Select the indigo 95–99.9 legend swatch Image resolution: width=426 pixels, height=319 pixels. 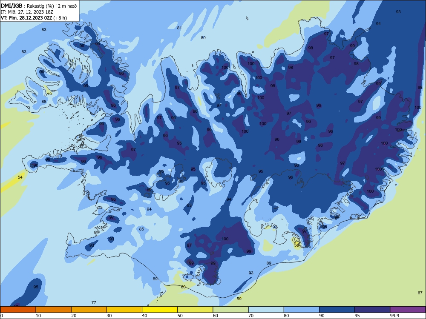pos(372,310)
